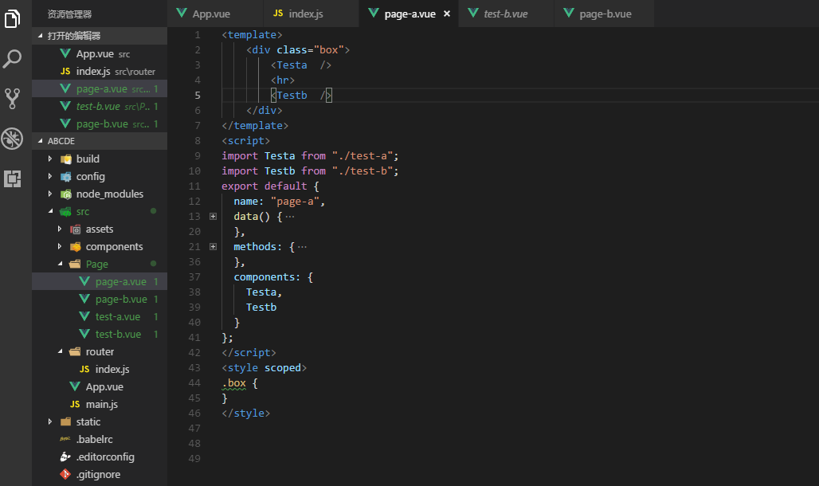This screenshot has height=486, width=819.
Task: Collapse the Page folder
Action: coord(60,264)
